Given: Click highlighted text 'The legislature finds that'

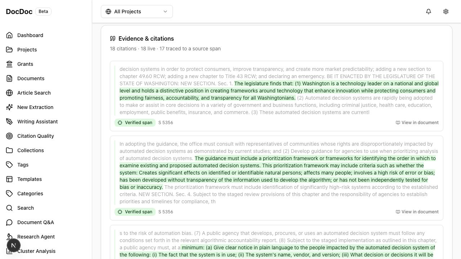Looking at the screenshot, I should [264, 83].
